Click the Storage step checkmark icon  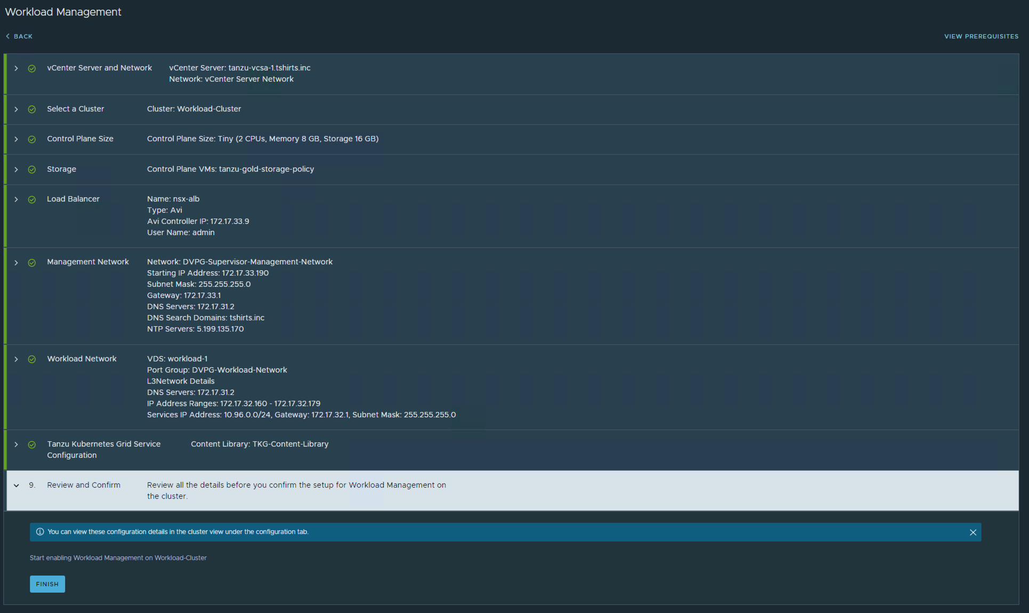coord(32,170)
